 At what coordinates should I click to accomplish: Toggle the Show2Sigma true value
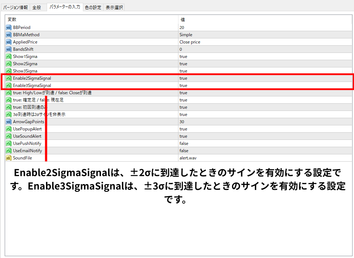coord(183,64)
